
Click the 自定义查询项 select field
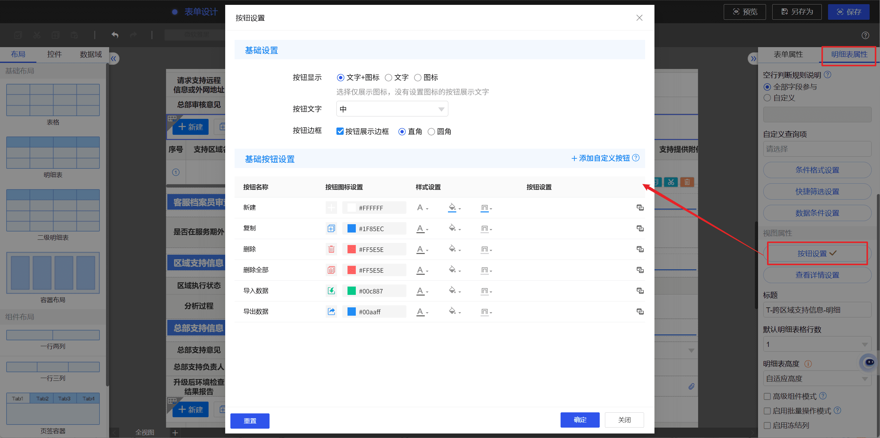pos(817,149)
